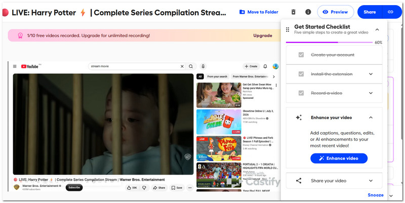The height and width of the screenshot is (203, 405).
Task: Toggle the Create your account checkbox
Action: click(x=301, y=55)
